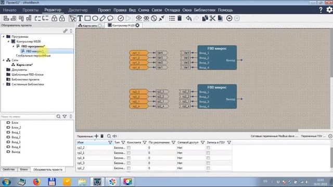Click the second eye visibility icon
This screenshot has width=333, height=187.
(146, 18)
